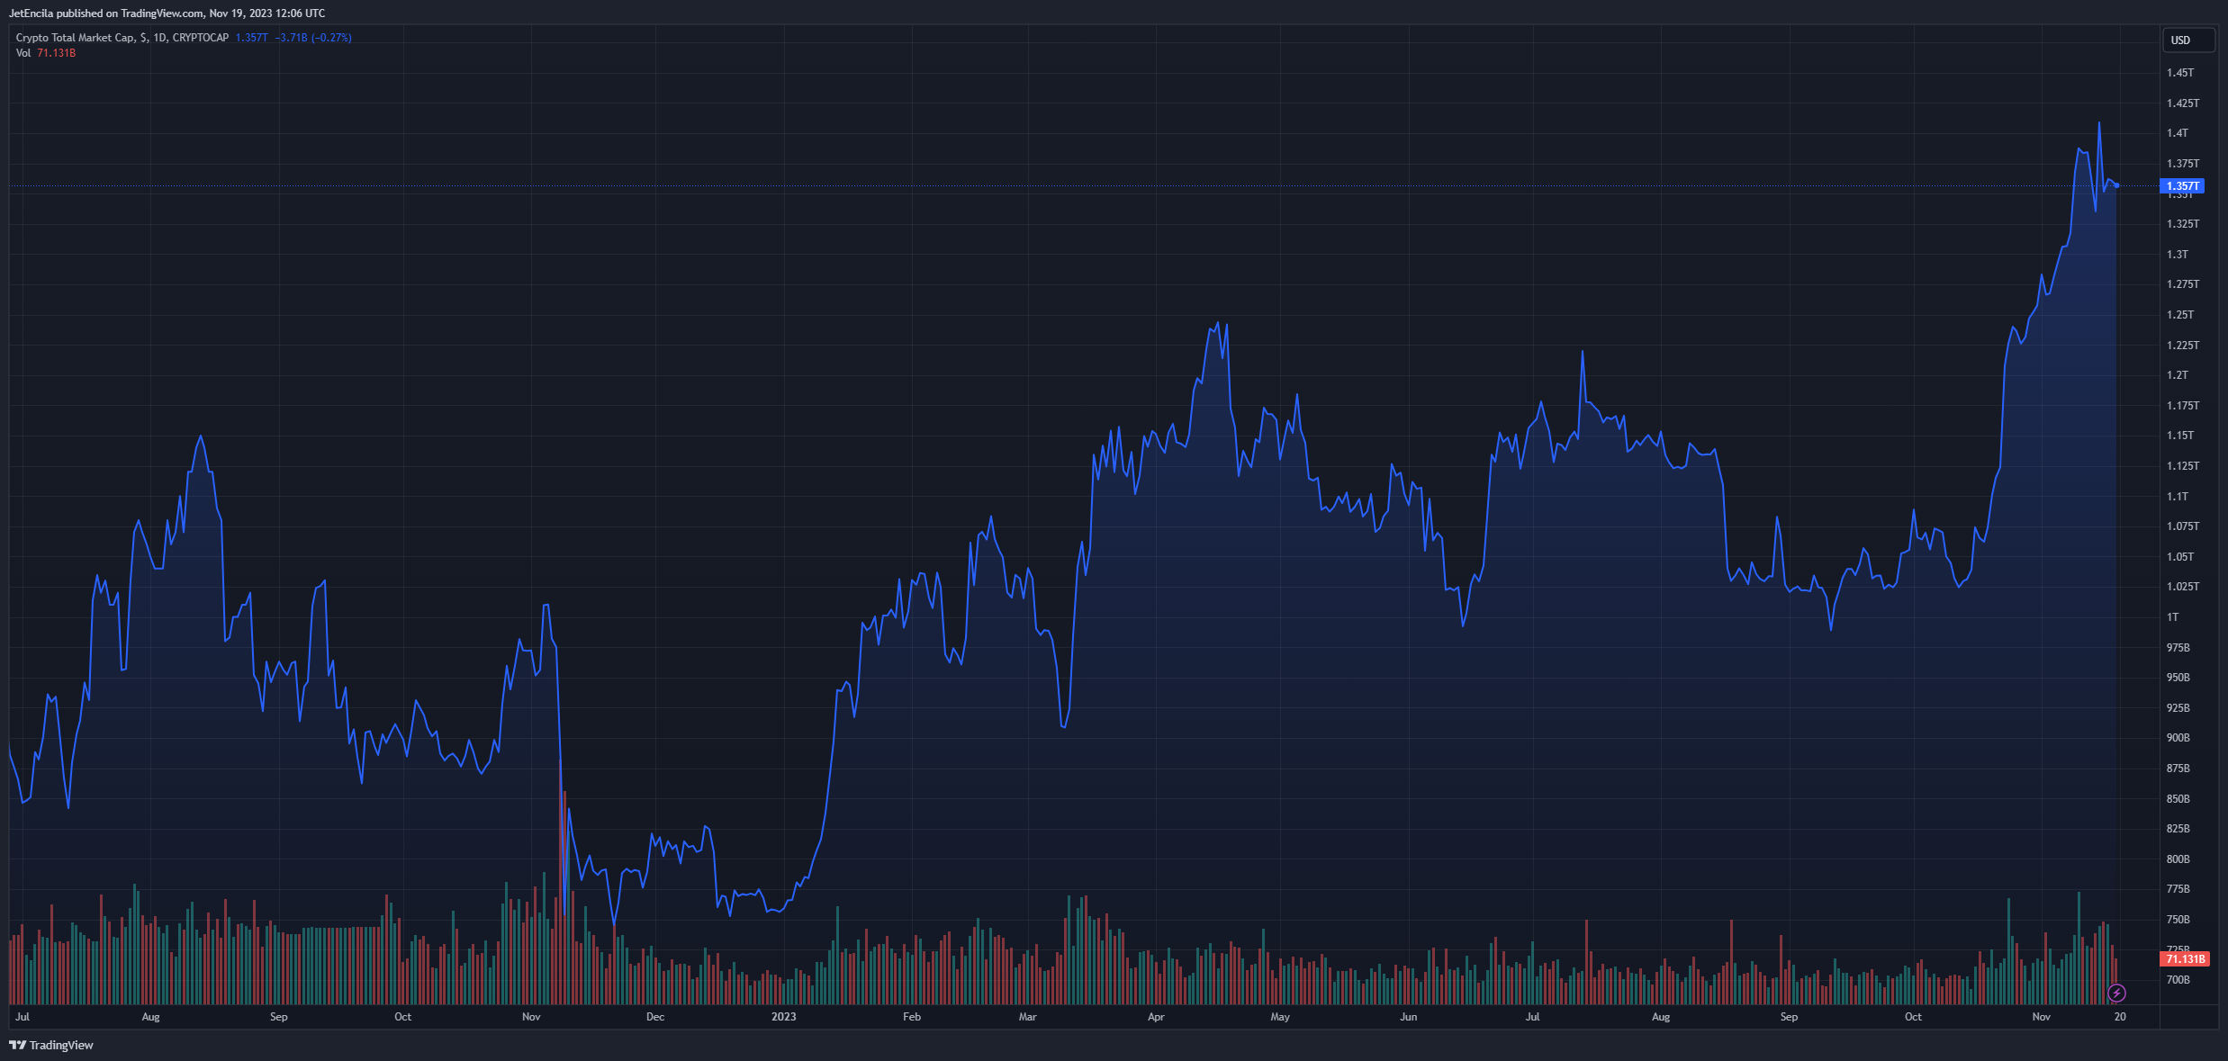The height and width of the screenshot is (1061, 2228).
Task: Click the TradingView logo at bottom left
Action: 51,1045
